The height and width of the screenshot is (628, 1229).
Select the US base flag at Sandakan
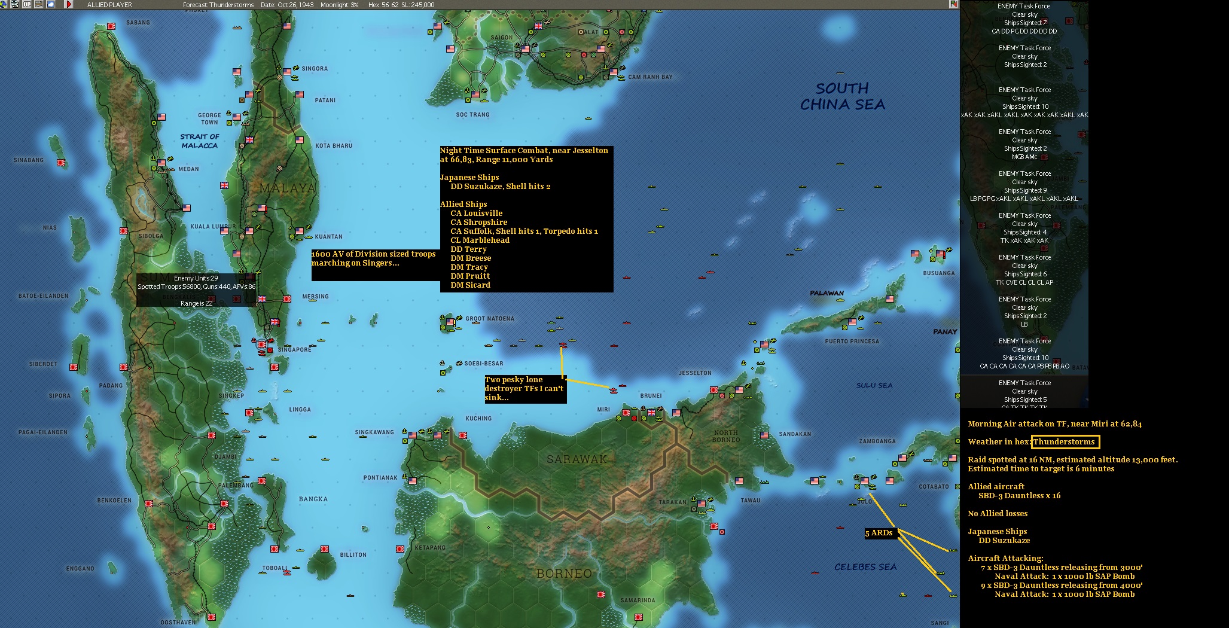pyautogui.click(x=764, y=435)
